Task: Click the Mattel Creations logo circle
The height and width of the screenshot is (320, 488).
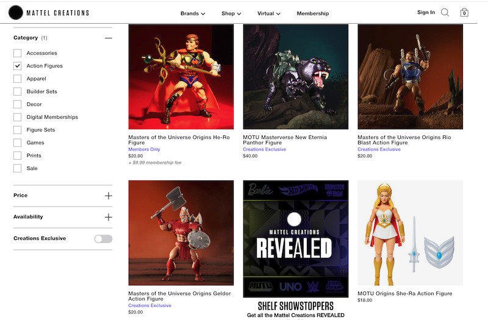Action: [16, 13]
